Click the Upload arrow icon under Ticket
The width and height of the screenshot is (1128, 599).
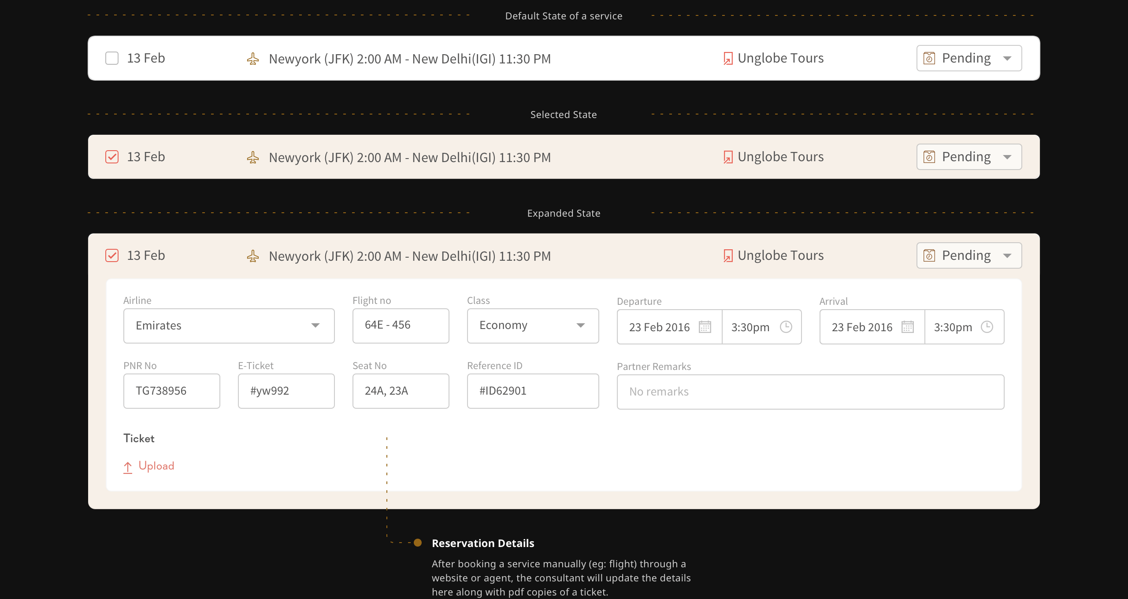[128, 467]
